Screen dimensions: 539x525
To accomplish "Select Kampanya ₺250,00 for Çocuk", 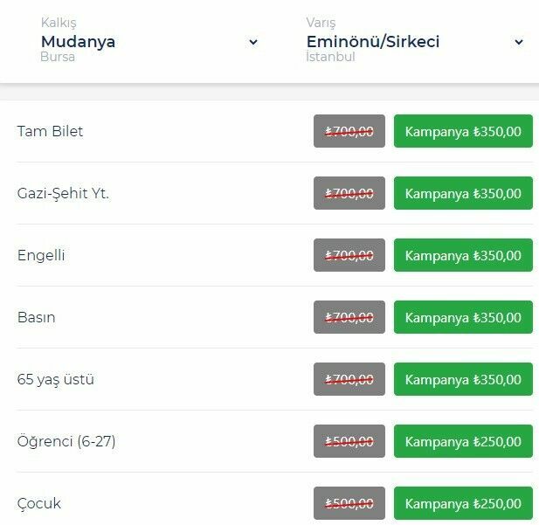I will click(463, 504).
